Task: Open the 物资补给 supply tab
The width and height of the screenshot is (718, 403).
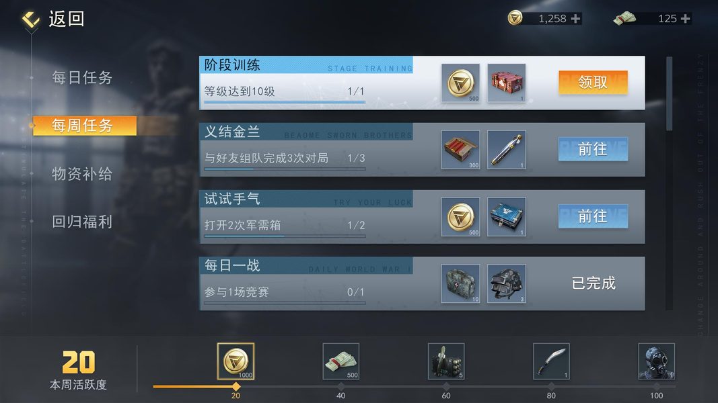Action: point(82,174)
